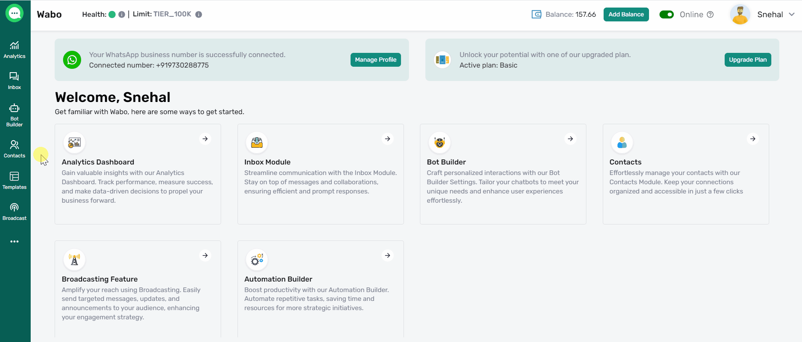Open Templates from the sidebar

[x=14, y=180]
